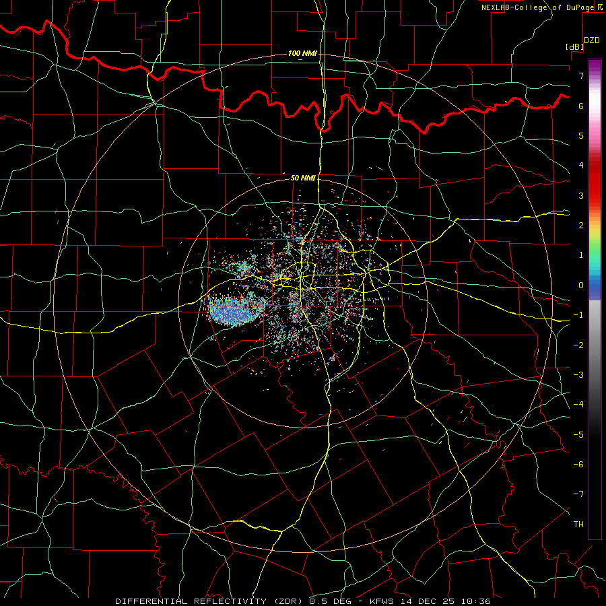Viewport: 606px width, 606px height.
Task: Click the "-7" value on the color scale
Action: pyautogui.click(x=578, y=494)
